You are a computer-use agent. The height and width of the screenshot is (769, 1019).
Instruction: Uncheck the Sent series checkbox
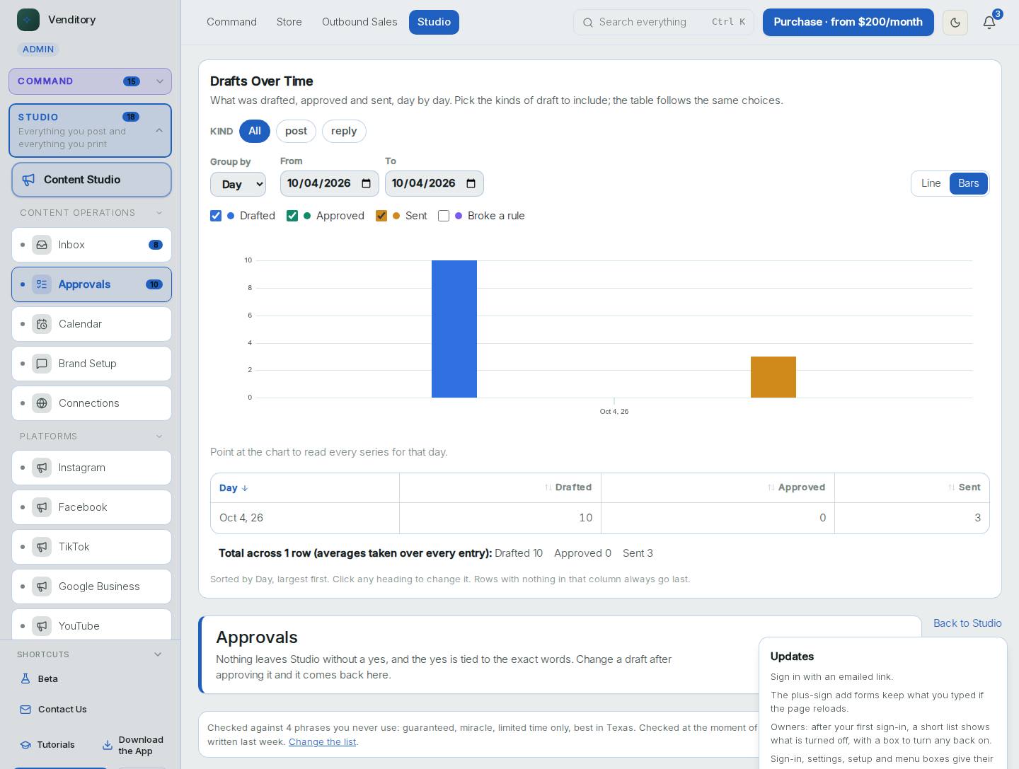(381, 216)
